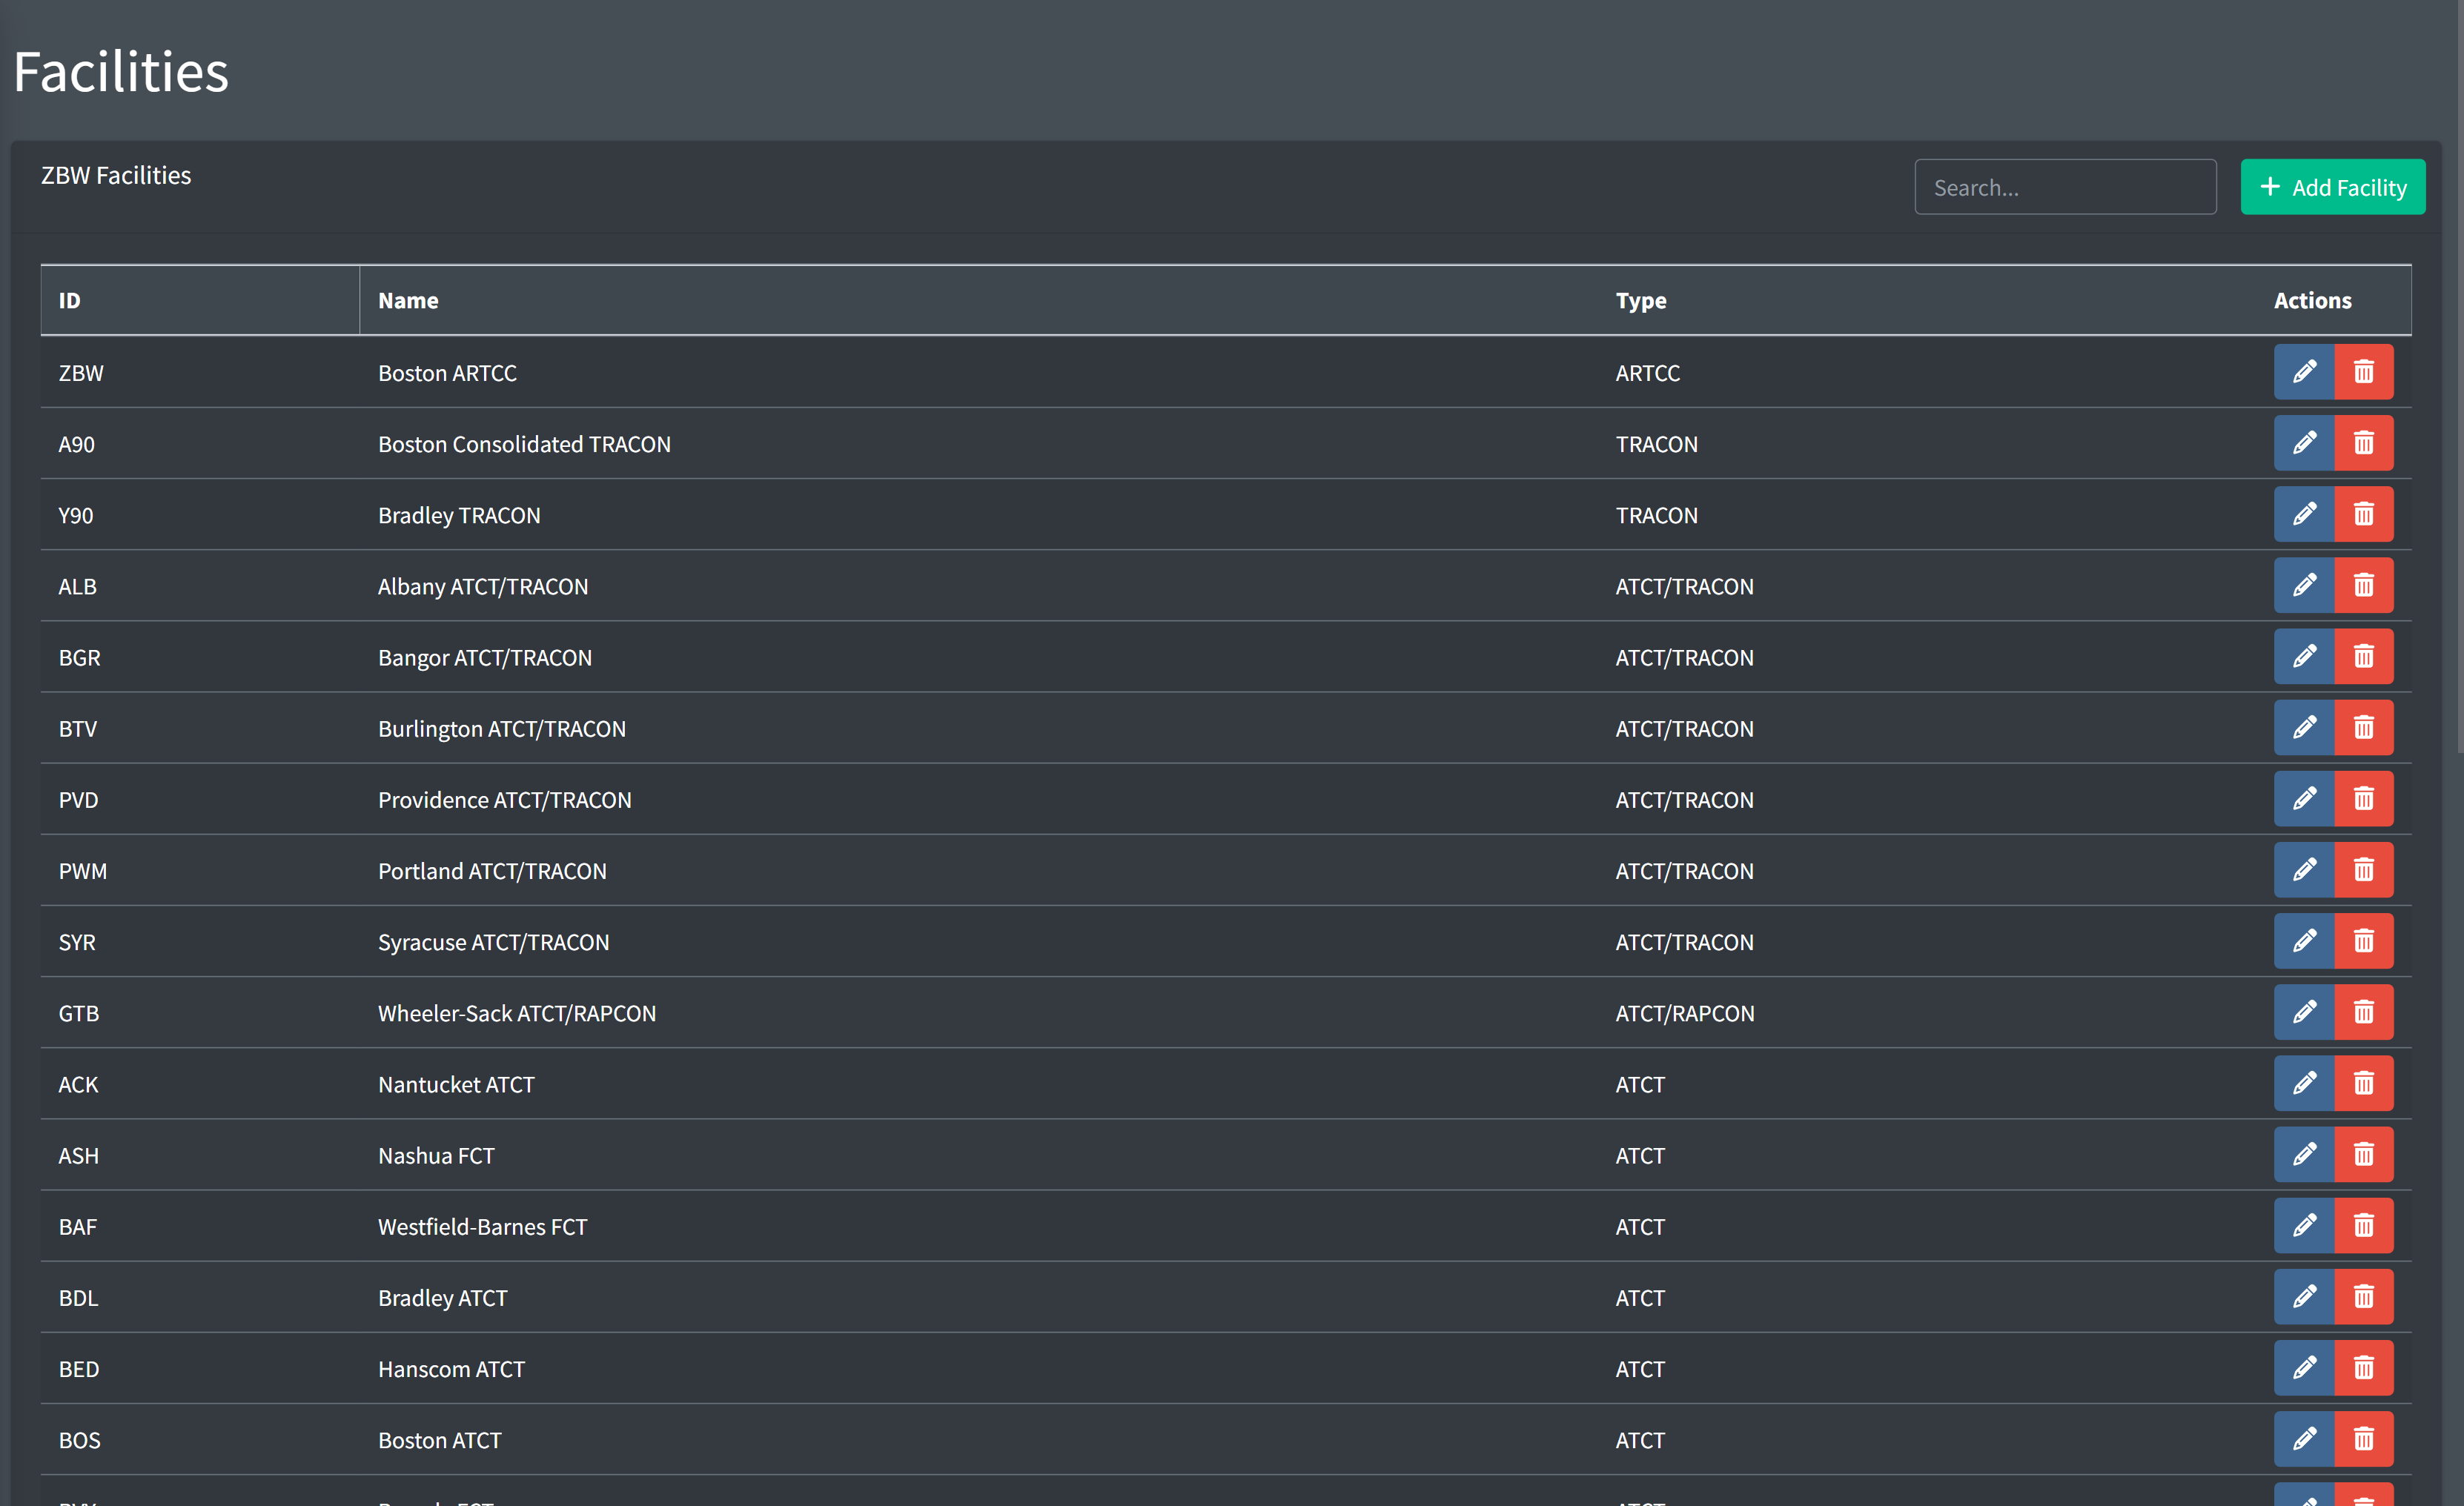Edit the ACK Nantucket ATCT facility

(x=2304, y=1083)
